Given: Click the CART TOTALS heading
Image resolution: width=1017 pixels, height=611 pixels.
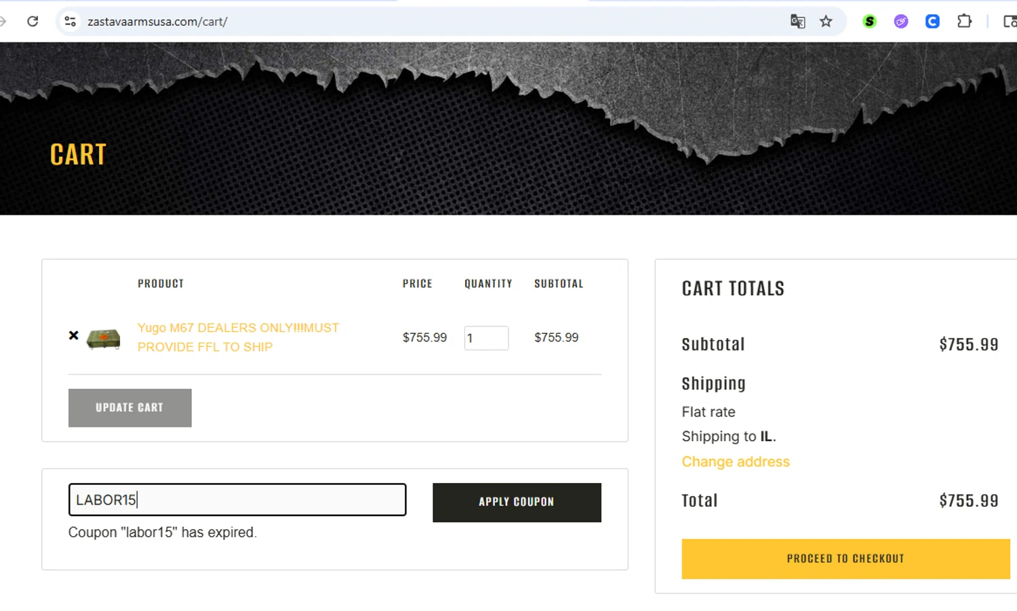Looking at the screenshot, I should click(733, 289).
